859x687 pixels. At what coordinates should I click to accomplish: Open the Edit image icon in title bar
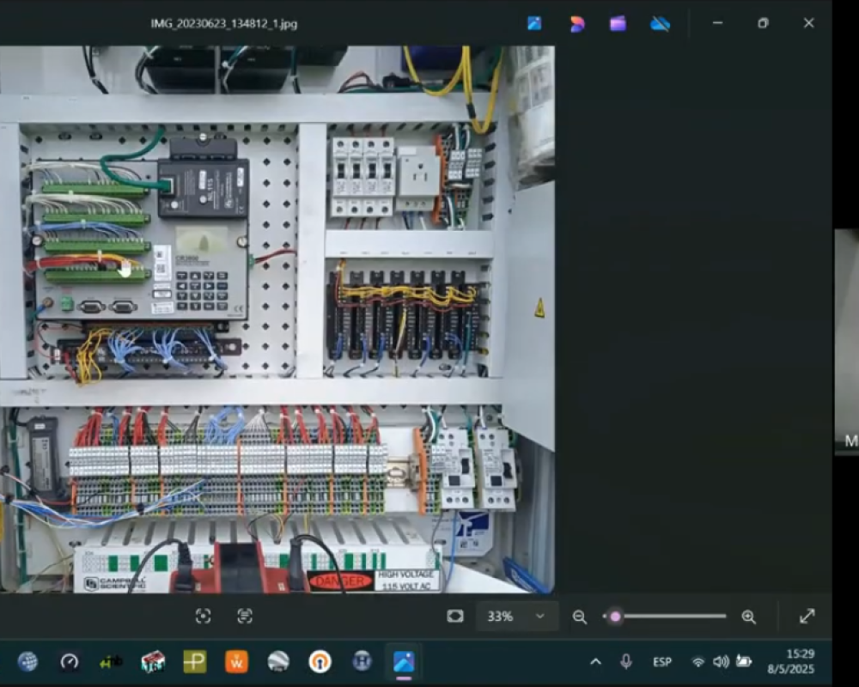tap(534, 23)
